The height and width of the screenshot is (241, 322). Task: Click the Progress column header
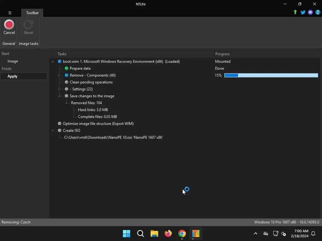coord(222,54)
